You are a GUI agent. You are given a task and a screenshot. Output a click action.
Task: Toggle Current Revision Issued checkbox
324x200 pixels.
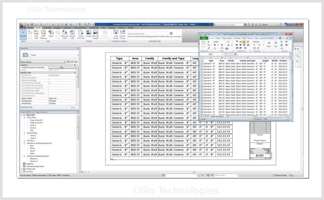tap(50, 83)
